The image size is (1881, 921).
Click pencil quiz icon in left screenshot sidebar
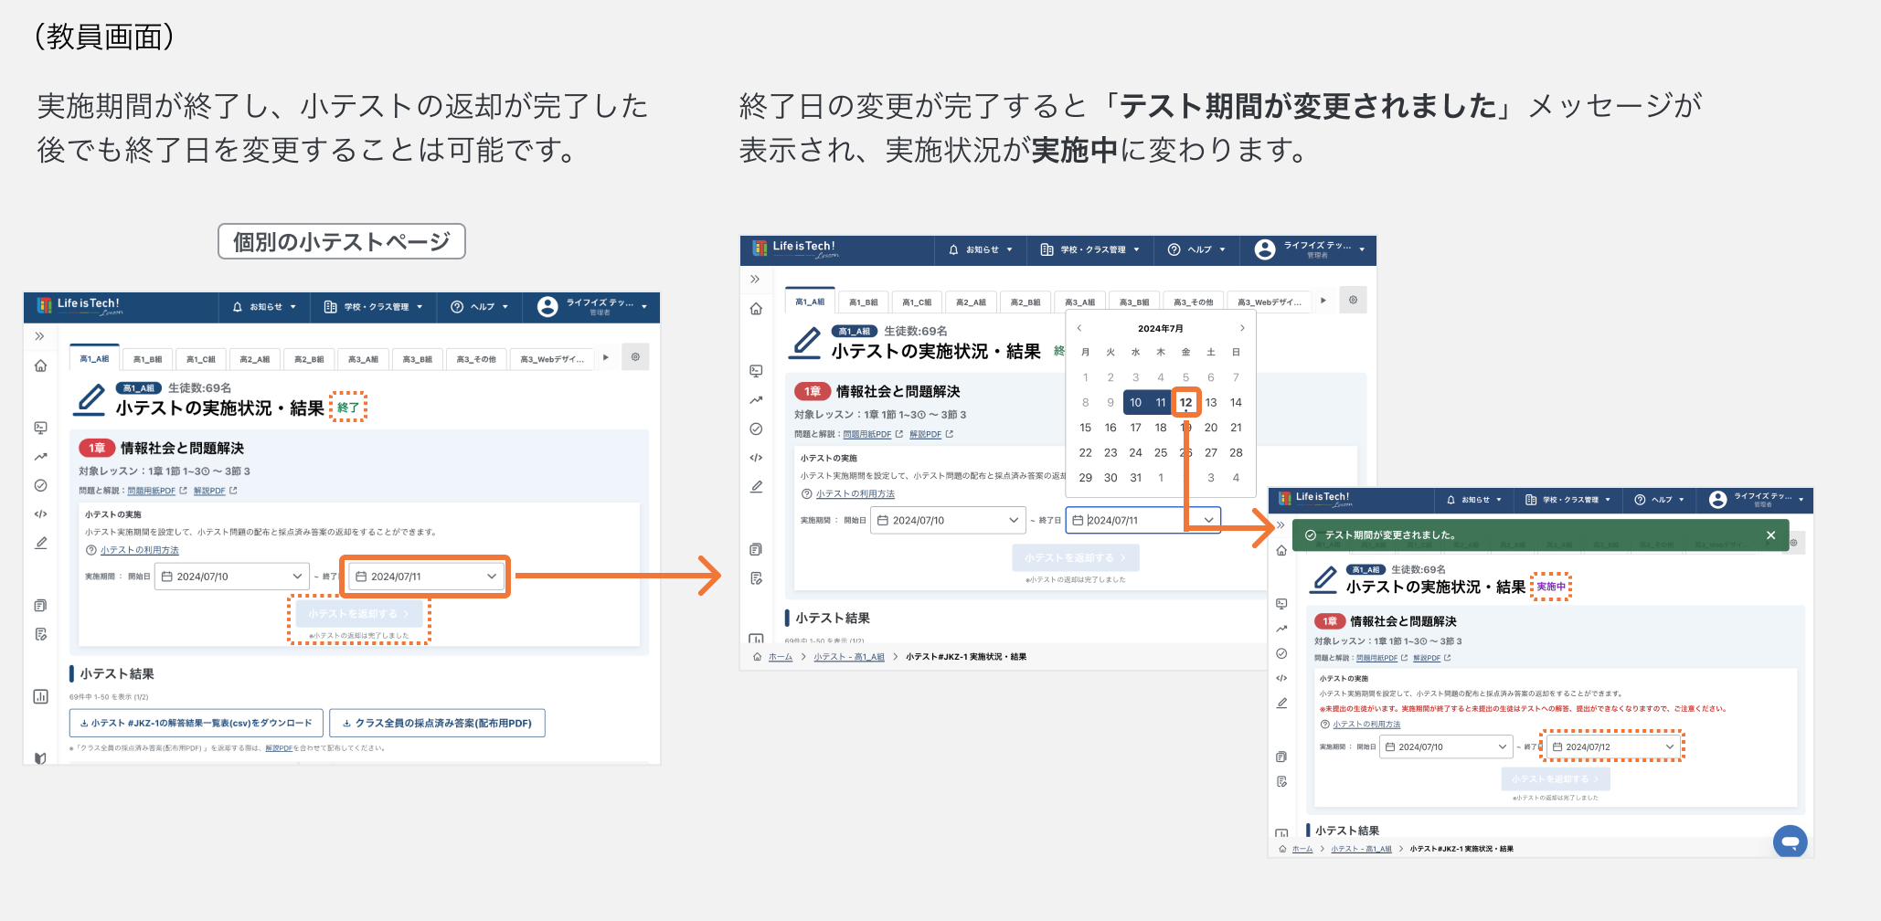40,543
